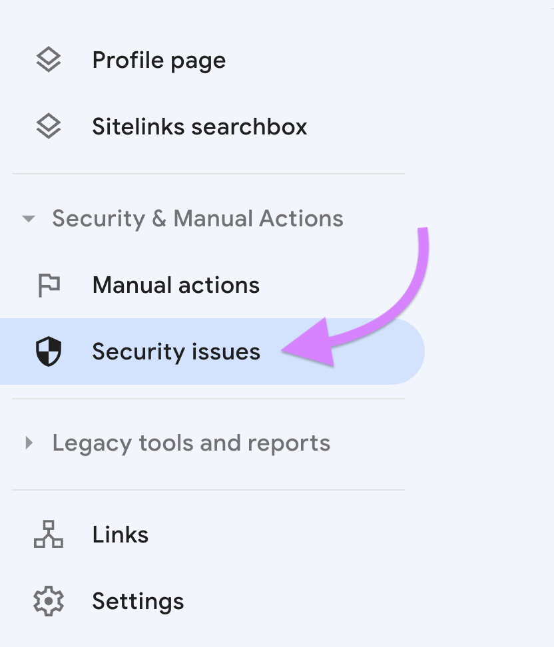The width and height of the screenshot is (554, 647).
Task: Click the shield badge next to Security issues
Action: click(47, 351)
